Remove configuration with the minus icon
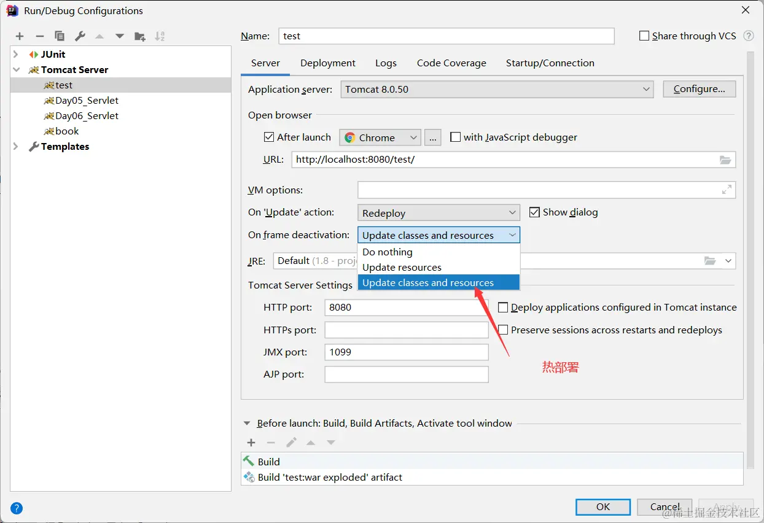Screen dimensions: 764x523 point(39,36)
